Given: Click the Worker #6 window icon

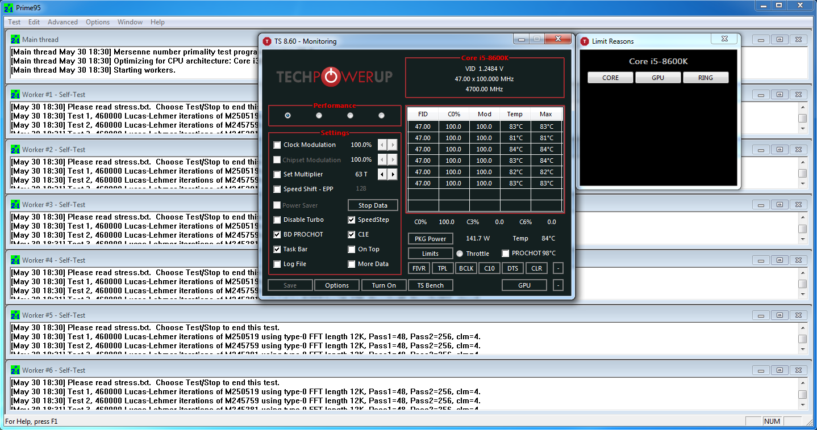Looking at the screenshot, I should coord(15,370).
